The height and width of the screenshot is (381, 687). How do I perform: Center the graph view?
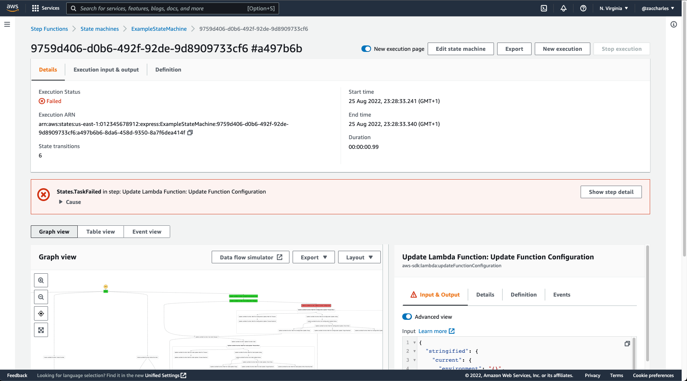[x=41, y=313]
